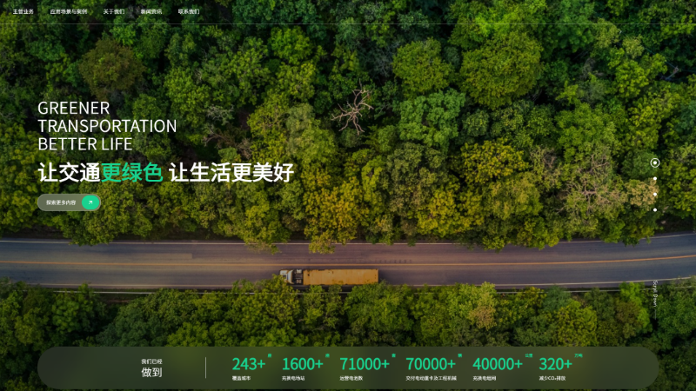Click the 1600+ 充换电场站 statistic
This screenshot has width=696, height=391.
click(x=303, y=367)
